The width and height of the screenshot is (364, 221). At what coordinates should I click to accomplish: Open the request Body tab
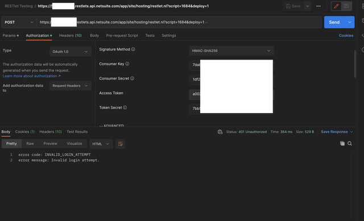click(94, 35)
